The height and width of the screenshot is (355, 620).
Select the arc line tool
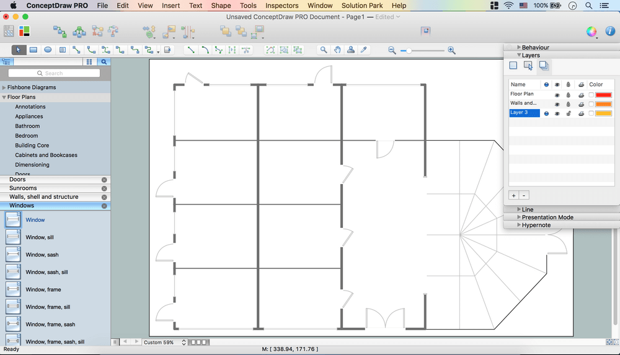205,50
